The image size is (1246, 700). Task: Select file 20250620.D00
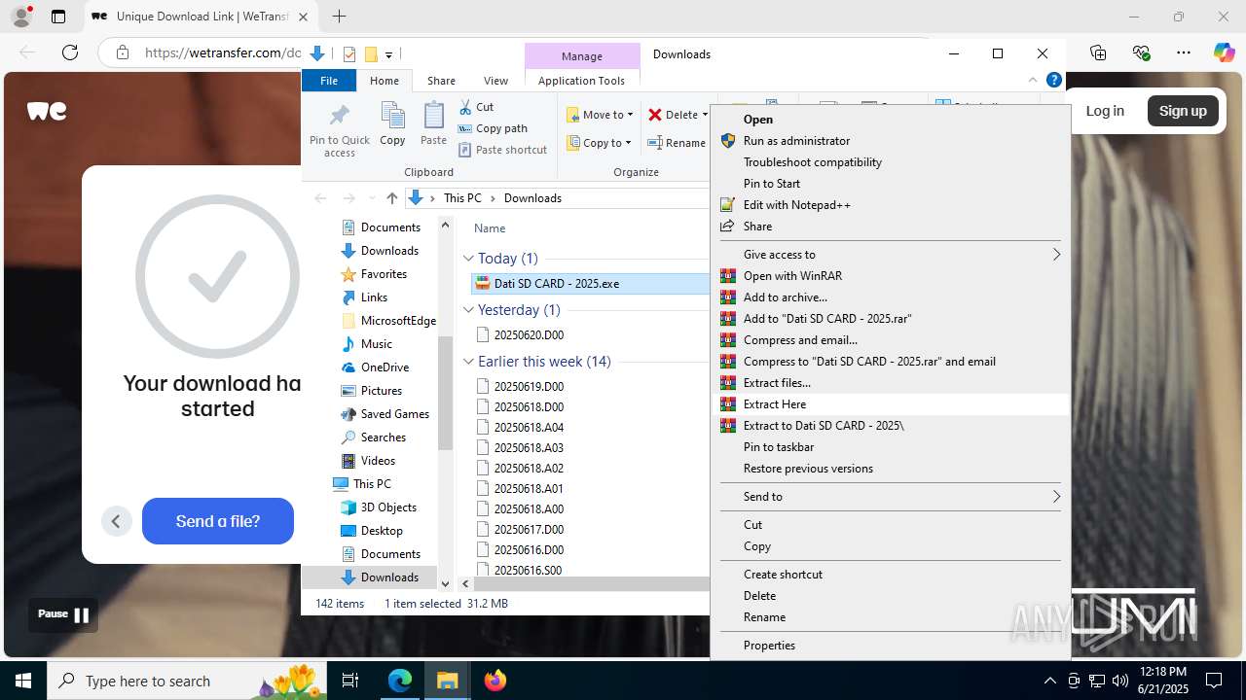coord(529,335)
